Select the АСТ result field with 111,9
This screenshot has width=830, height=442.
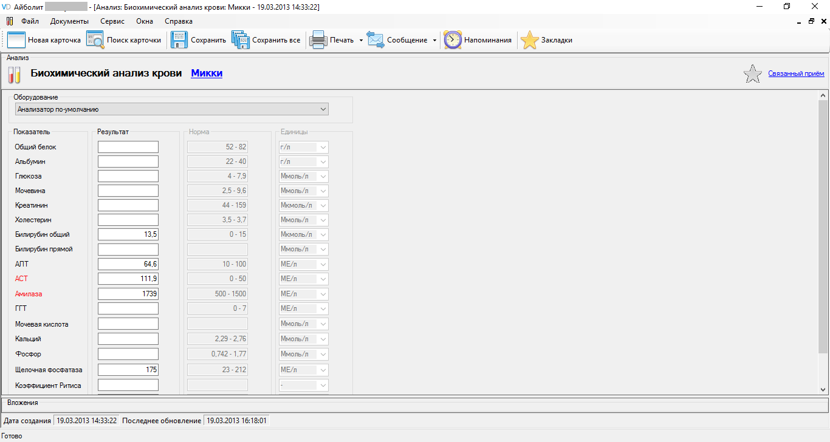point(128,279)
